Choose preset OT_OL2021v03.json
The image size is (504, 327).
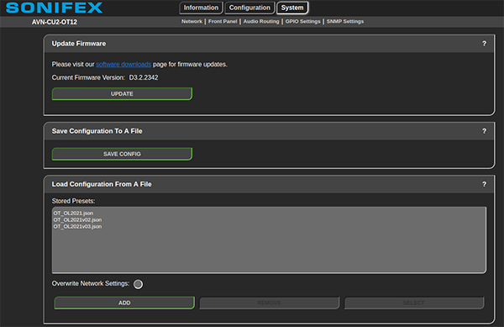pos(77,227)
